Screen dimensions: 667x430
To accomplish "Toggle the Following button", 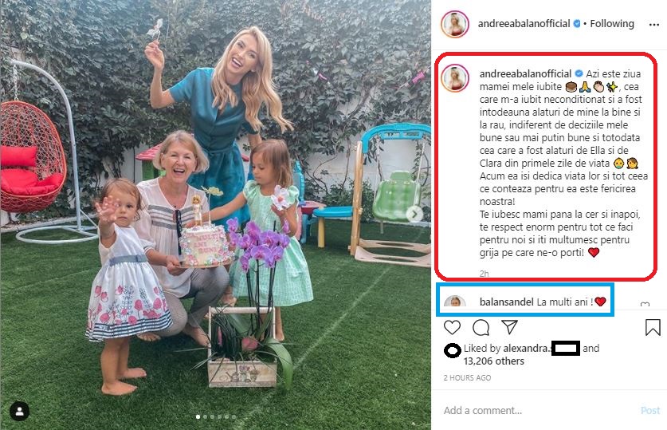I will (x=612, y=23).
